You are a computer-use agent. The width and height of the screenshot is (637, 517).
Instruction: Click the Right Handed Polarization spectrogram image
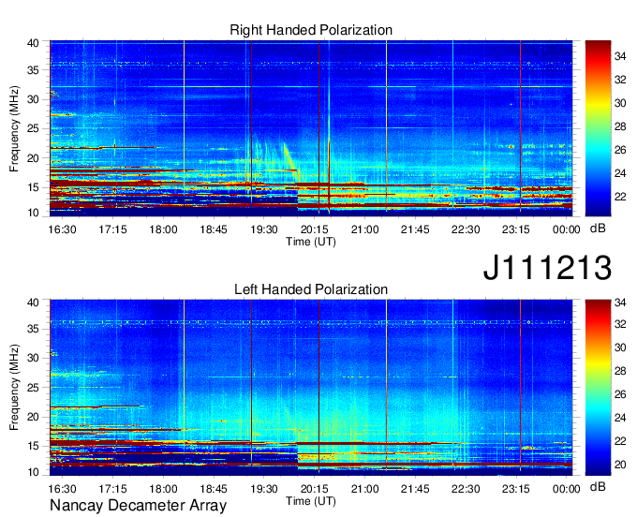(x=311, y=128)
